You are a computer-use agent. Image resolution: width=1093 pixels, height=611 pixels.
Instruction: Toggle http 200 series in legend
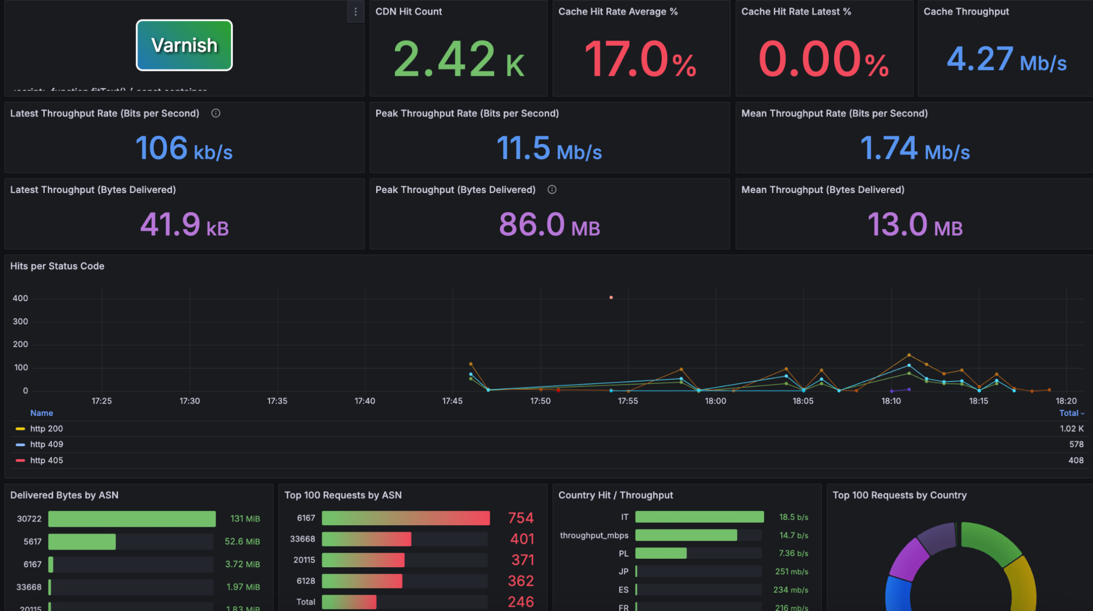[x=46, y=429]
